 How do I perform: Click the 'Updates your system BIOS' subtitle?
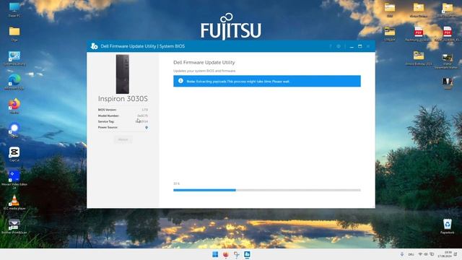coord(204,71)
